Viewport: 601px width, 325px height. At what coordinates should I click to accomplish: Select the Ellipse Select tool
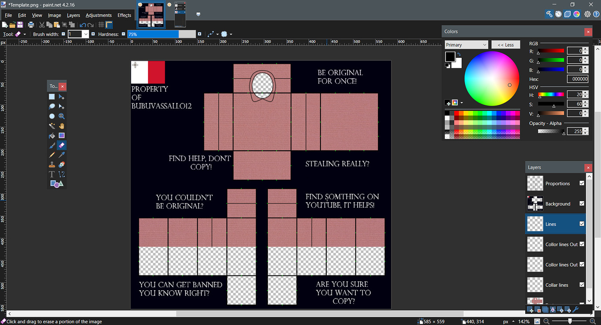click(52, 116)
